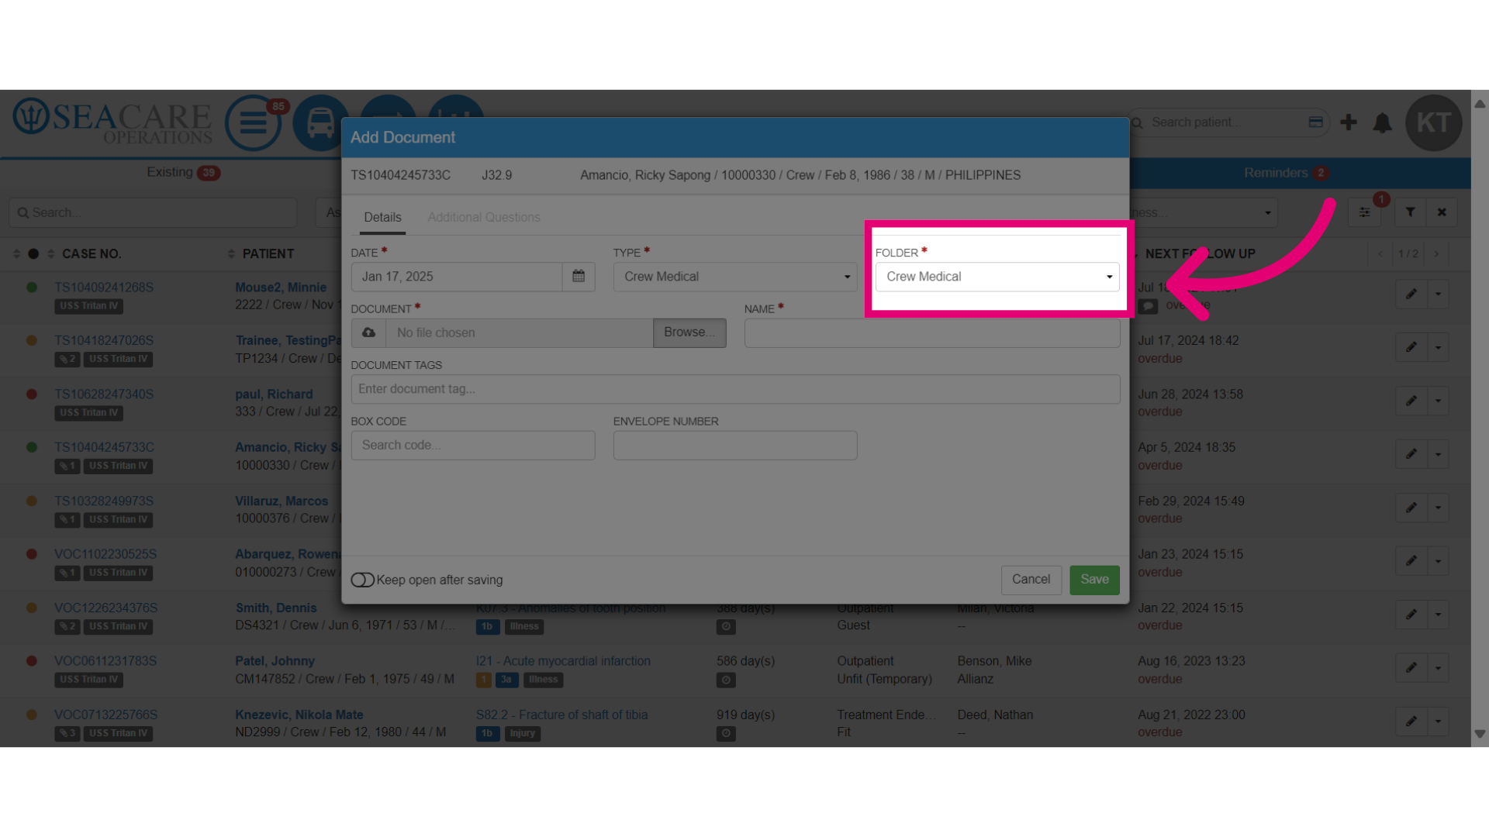This screenshot has height=837, width=1489.
Task: Expand actions dropdown for Aug 21, 2022 row
Action: (x=1438, y=721)
